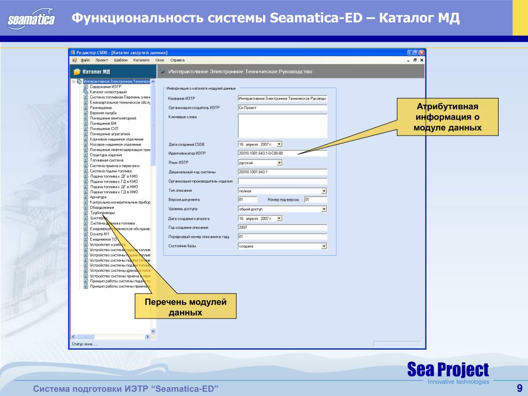Open the Дата создания каталога date dropdown
The height and width of the screenshot is (396, 528).
(279, 219)
